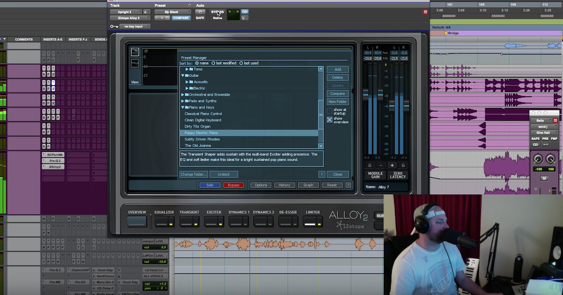Click the link icon in the Bells send window
Image resolution: width=563 pixels, height=295 pixels.
pos(536,145)
